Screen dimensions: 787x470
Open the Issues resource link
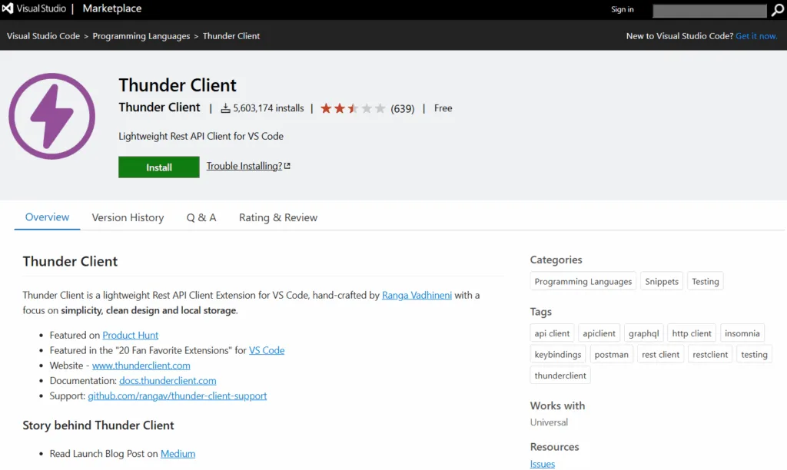point(543,464)
